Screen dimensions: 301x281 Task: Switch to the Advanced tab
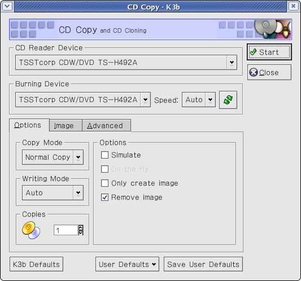pos(107,126)
